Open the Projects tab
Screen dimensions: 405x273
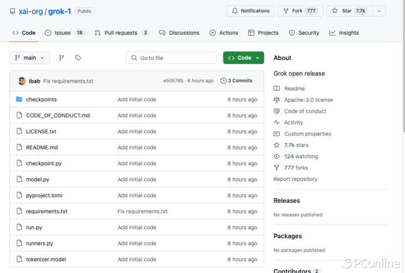click(263, 33)
